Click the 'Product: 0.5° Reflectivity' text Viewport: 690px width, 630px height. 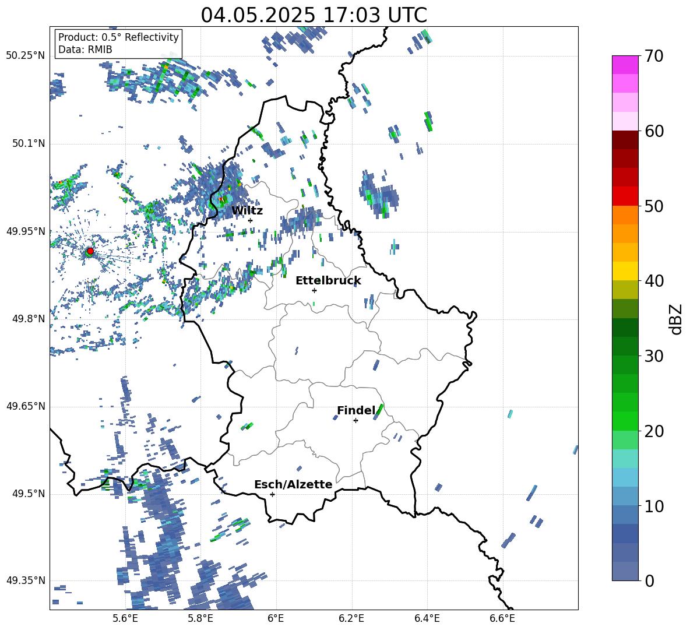coord(118,37)
